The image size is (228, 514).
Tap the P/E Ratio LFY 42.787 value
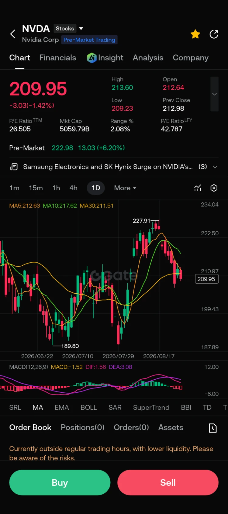point(171,129)
